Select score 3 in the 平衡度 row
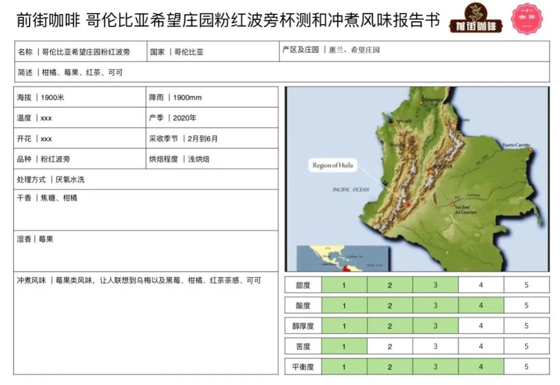Screen dimensions: 560x385 pyautogui.click(x=436, y=367)
